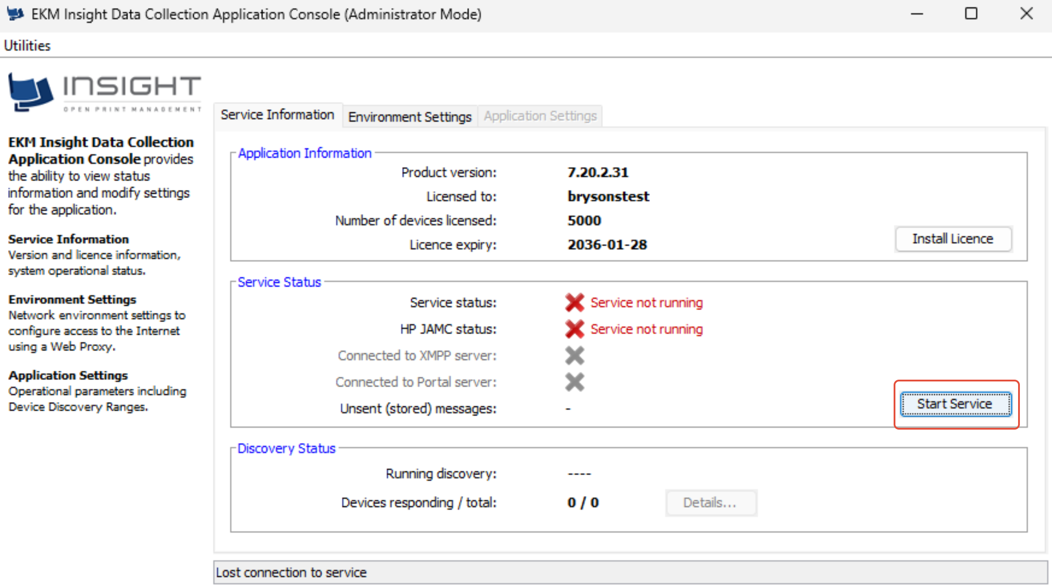Click grey X for Portal server connection
Viewport: 1052px width, 588px height.
[574, 382]
